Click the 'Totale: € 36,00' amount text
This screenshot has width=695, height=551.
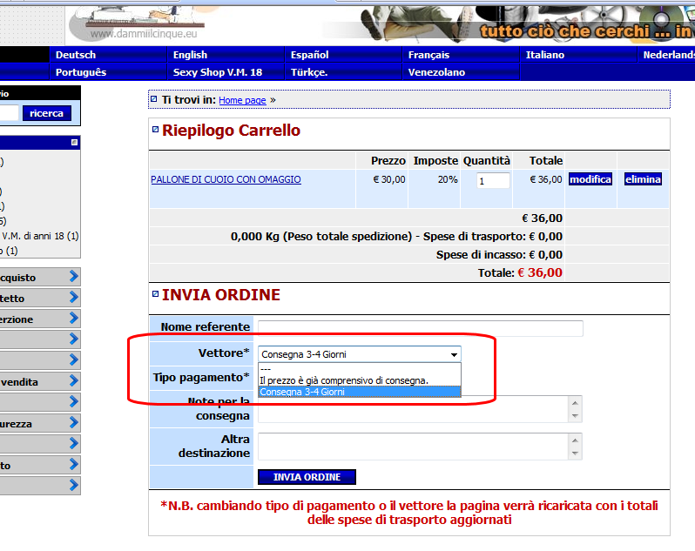520,272
